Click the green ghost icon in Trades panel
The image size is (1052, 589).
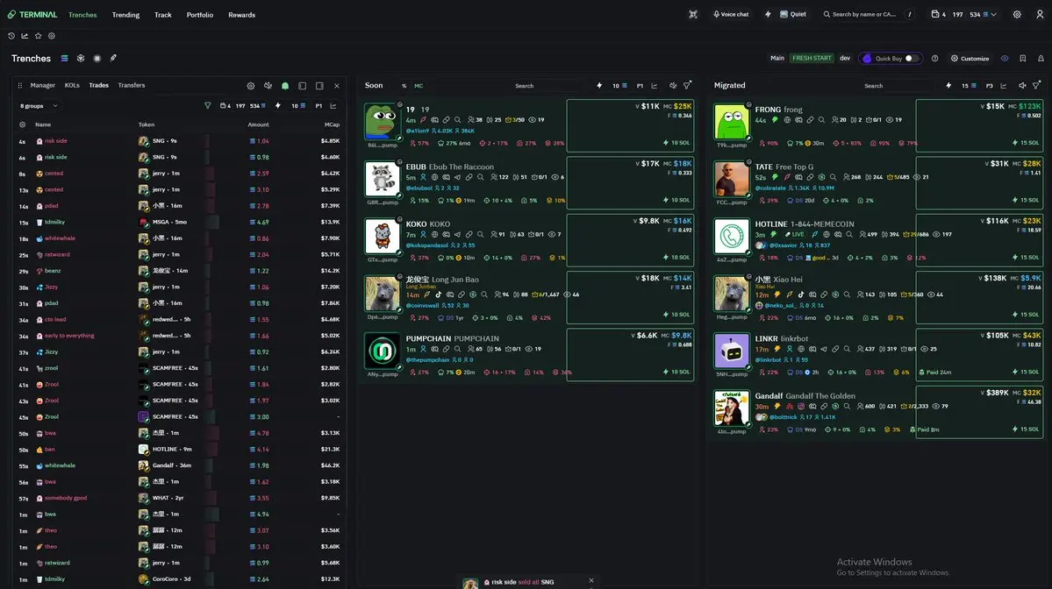tap(285, 86)
